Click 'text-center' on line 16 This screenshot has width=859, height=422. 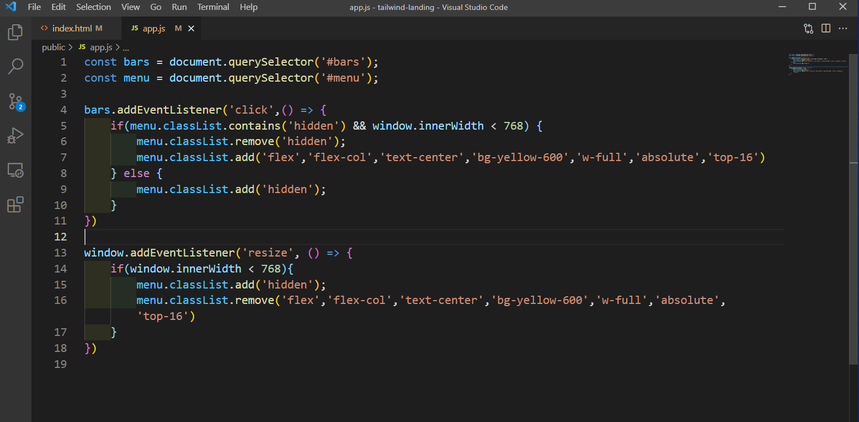click(x=442, y=300)
